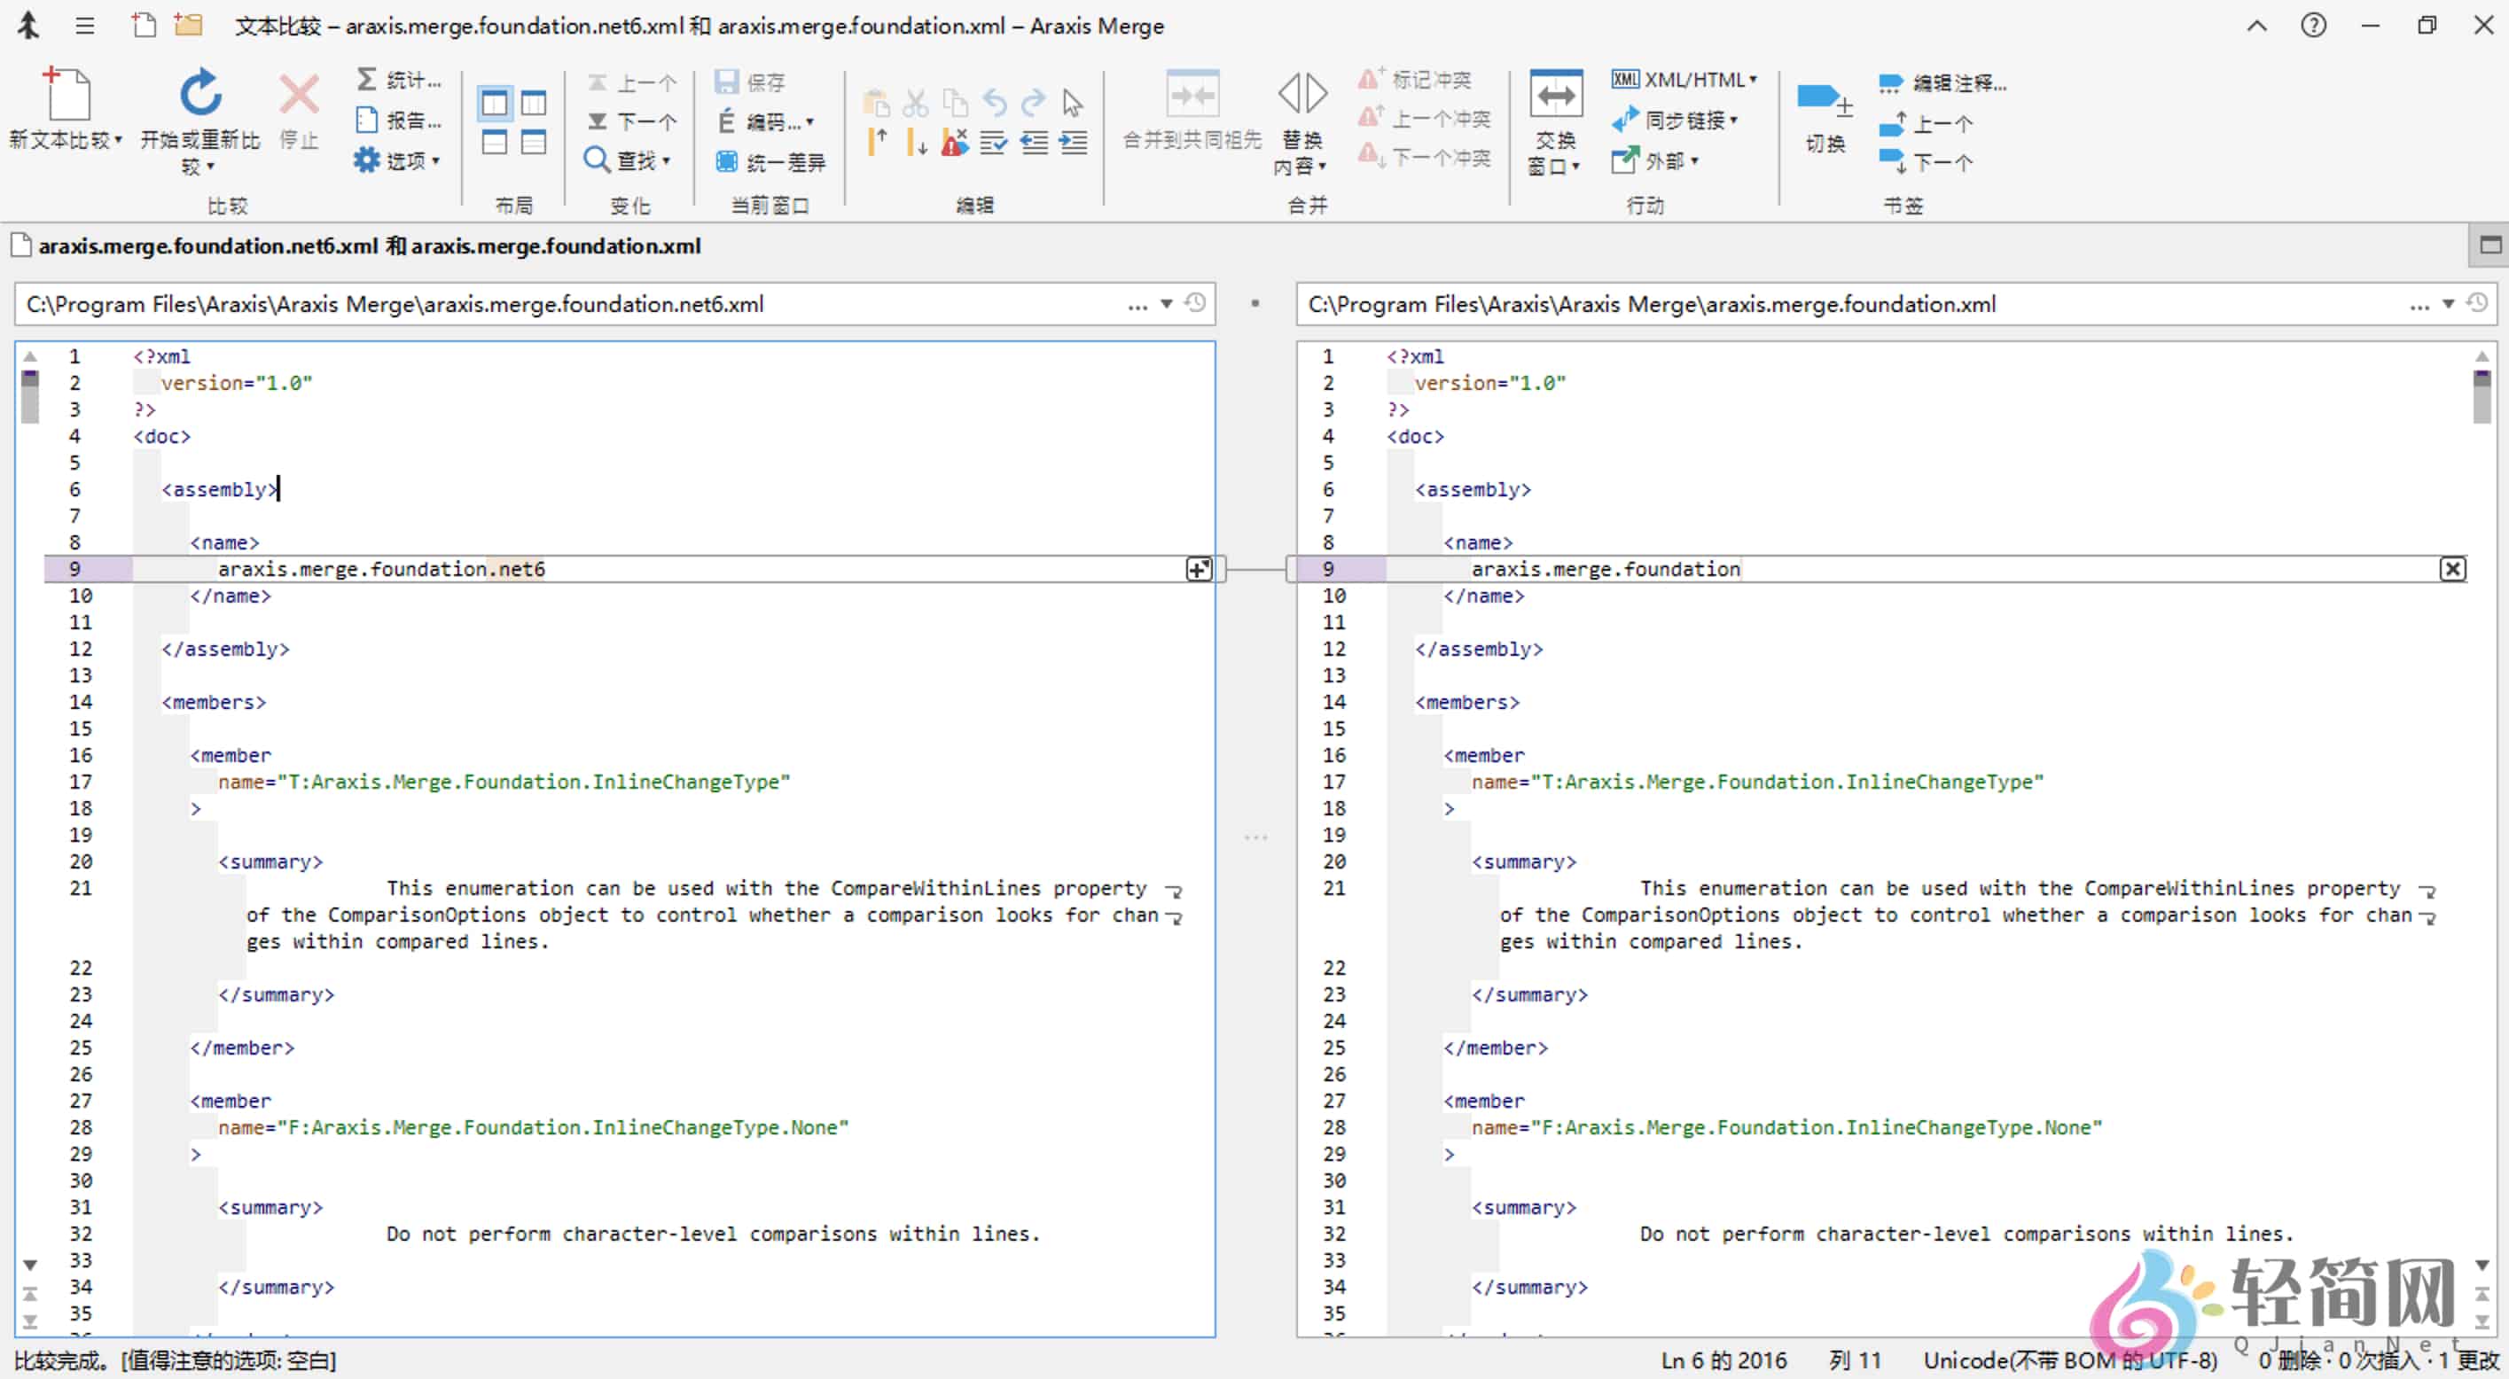Switch to two-way horizontal layout
2509x1379 pixels.
tap(495, 144)
